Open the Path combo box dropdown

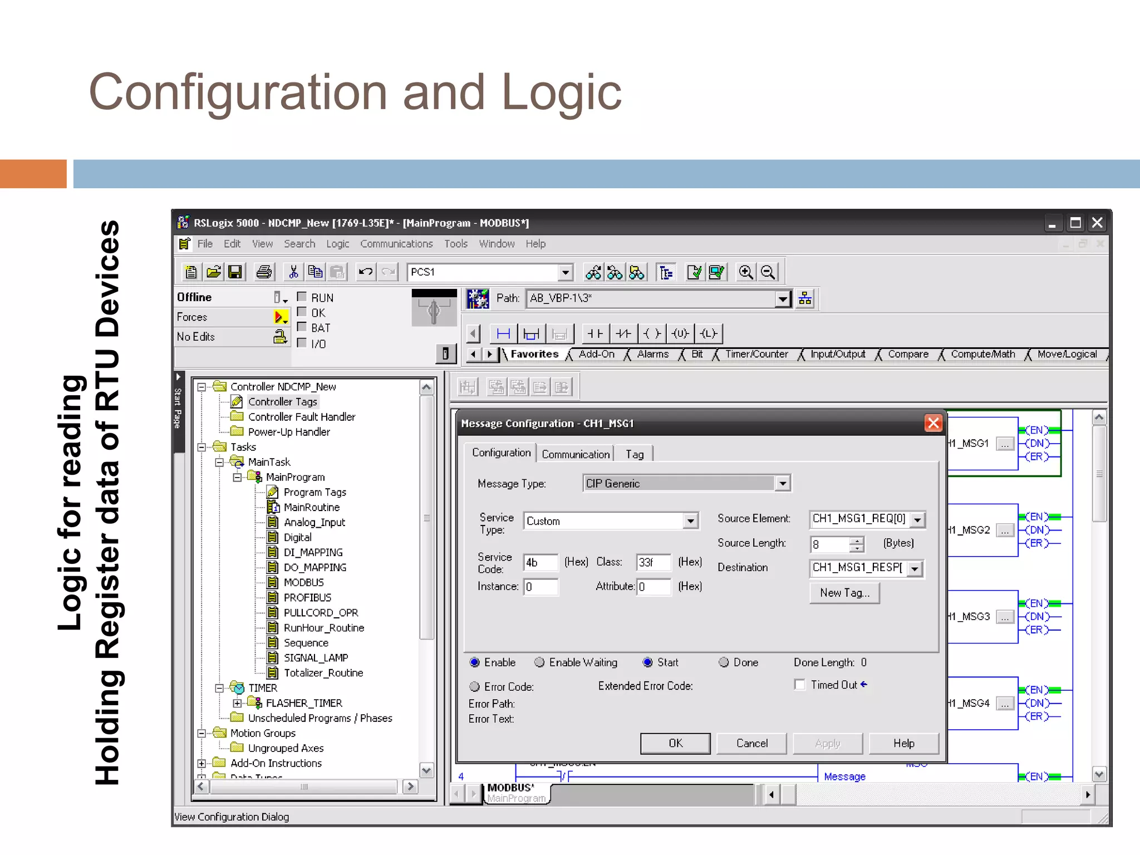783,299
